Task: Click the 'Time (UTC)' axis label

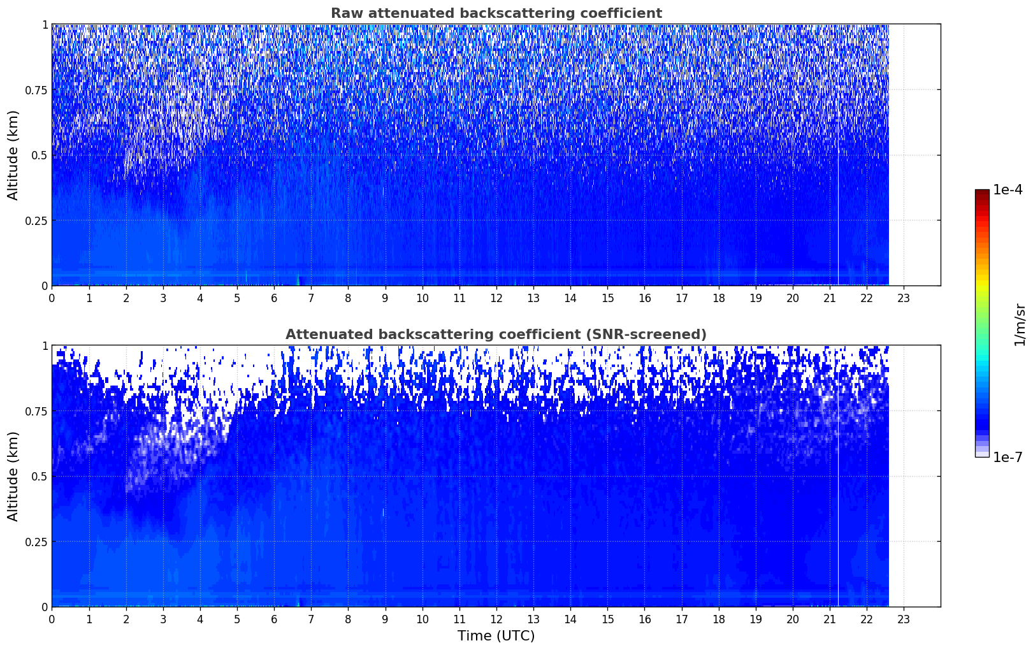Action: [496, 636]
